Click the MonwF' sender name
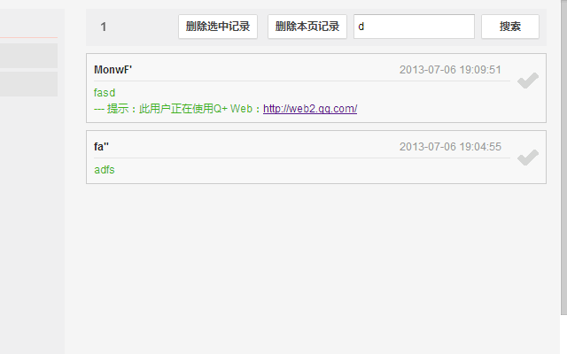Viewport: 567px width, 354px height. (113, 70)
